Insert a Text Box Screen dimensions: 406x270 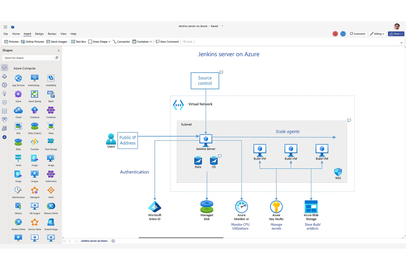pos(78,42)
